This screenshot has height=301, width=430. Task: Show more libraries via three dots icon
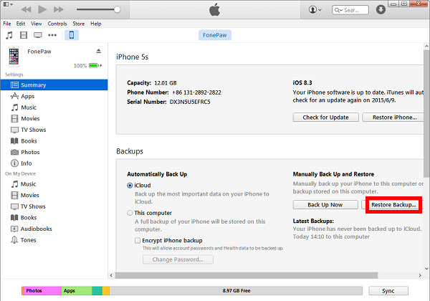(52, 35)
